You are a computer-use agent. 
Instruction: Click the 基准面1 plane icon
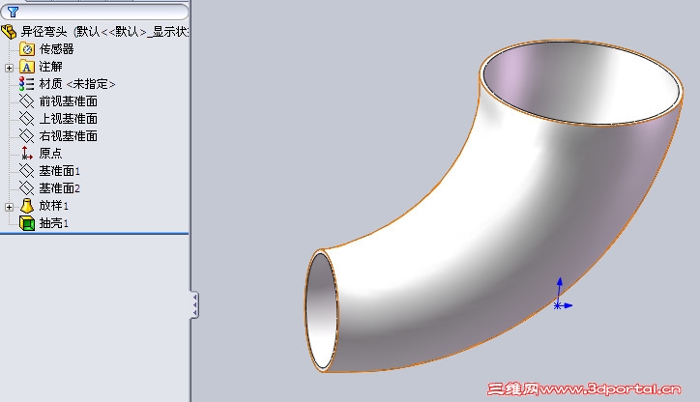point(26,171)
